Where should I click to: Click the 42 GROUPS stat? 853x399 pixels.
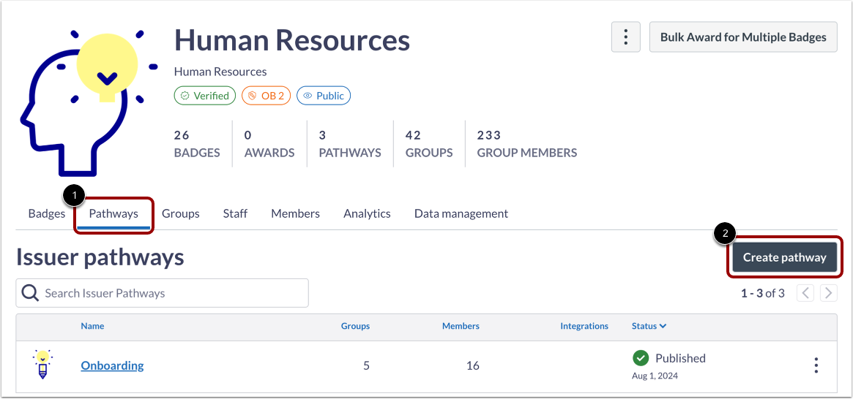pyautogui.click(x=429, y=144)
